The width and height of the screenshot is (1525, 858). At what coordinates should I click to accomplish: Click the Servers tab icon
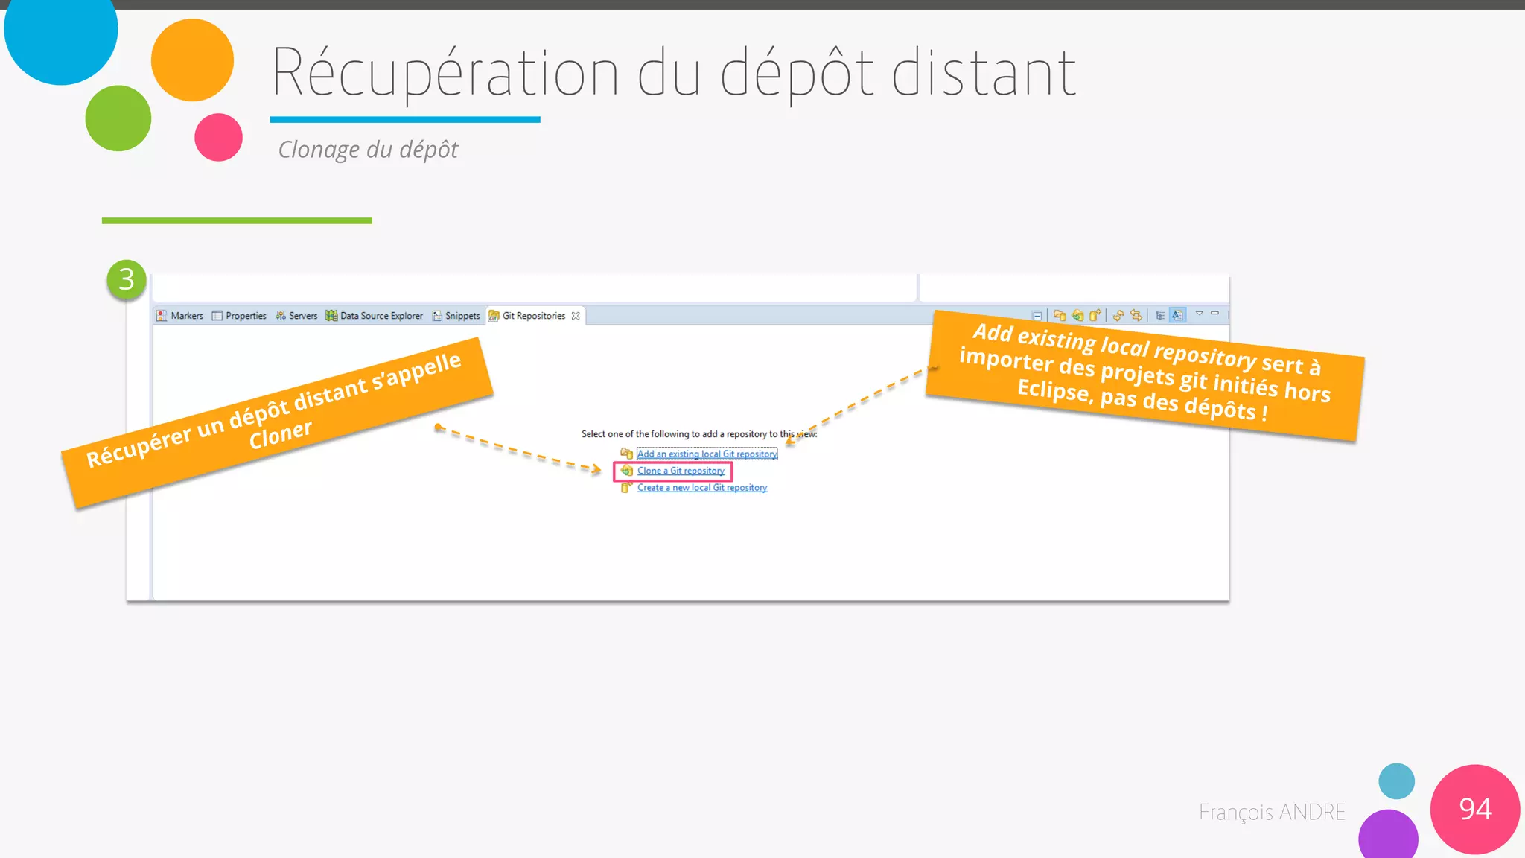point(281,316)
